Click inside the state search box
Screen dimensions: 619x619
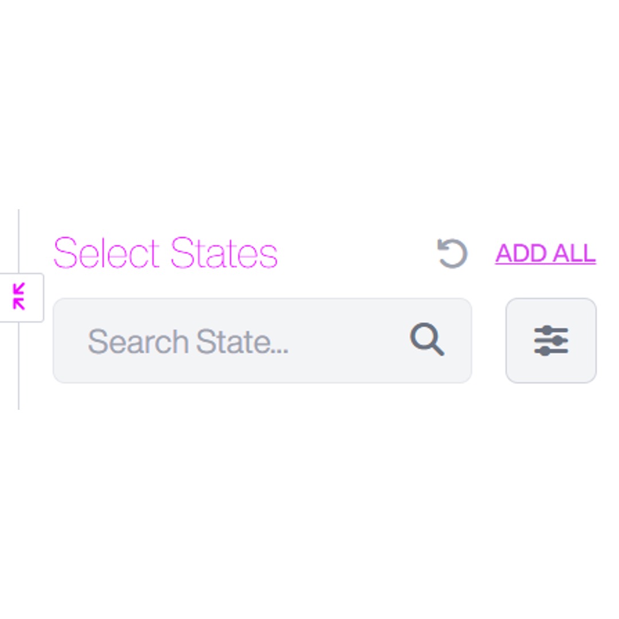241,340
